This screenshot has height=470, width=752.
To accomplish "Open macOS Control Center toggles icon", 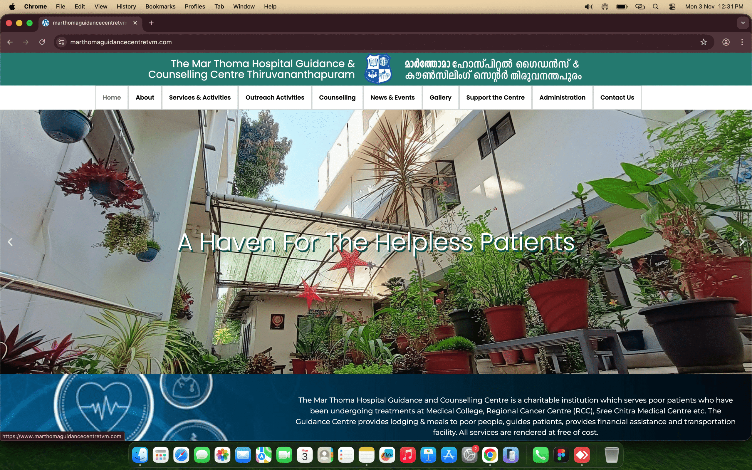I will [672, 6].
